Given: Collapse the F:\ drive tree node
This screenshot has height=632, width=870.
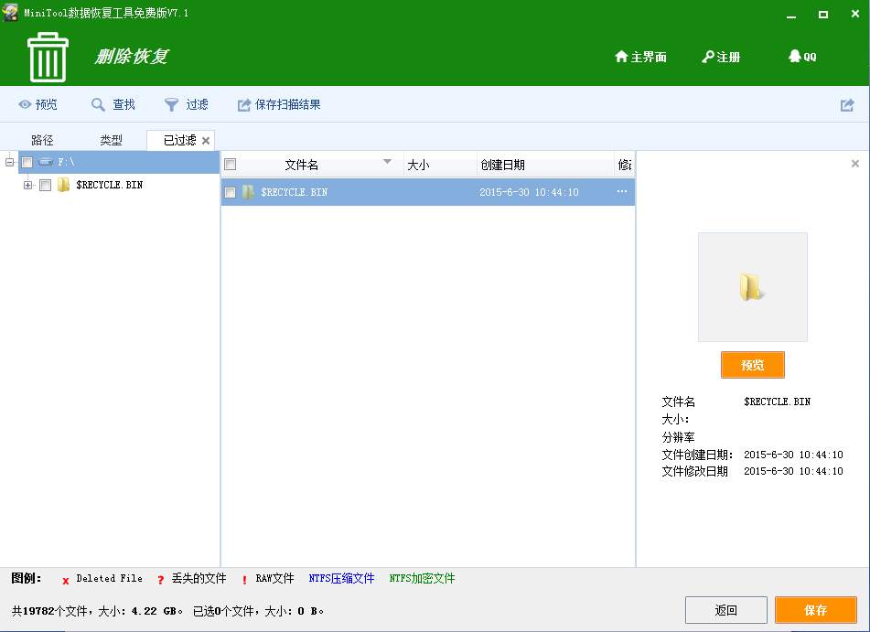Looking at the screenshot, I should point(9,162).
